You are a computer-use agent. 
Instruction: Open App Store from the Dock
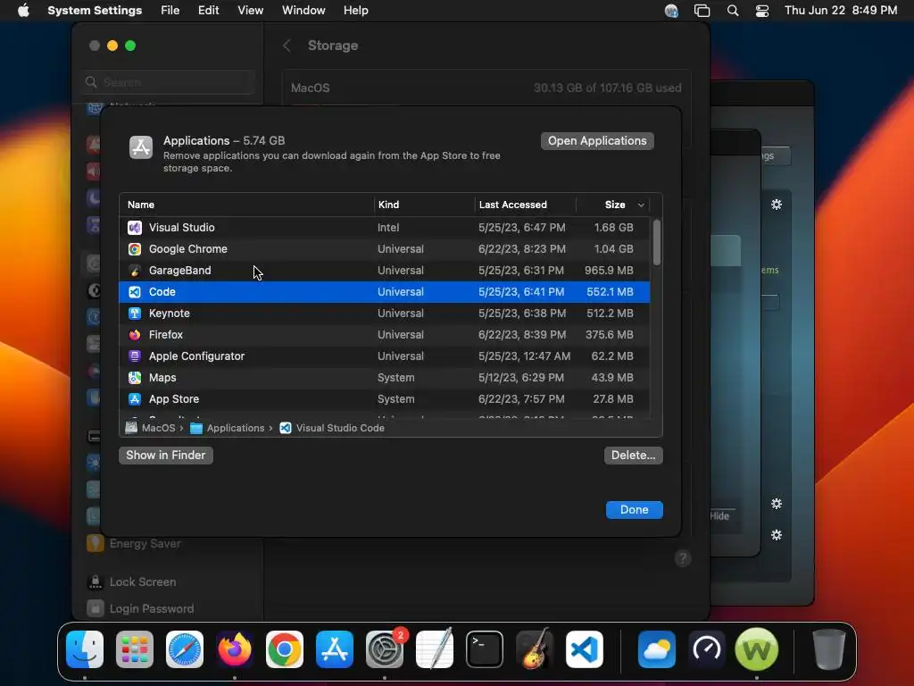coord(335,649)
